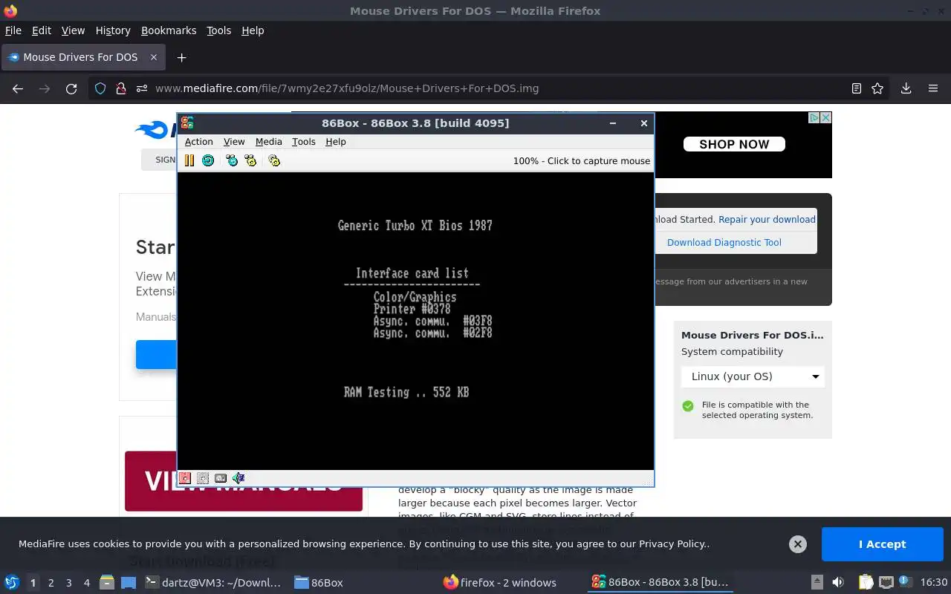Viewport: 951px width, 594px height.
Task: Expand the Linux (your OS) dropdown
Action: 753,376
